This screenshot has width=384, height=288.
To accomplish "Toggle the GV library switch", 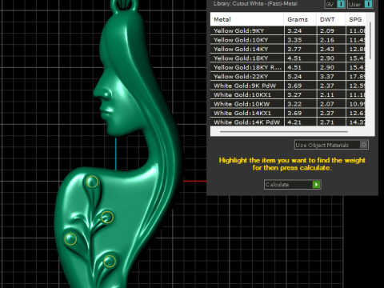I will click(x=341, y=4).
